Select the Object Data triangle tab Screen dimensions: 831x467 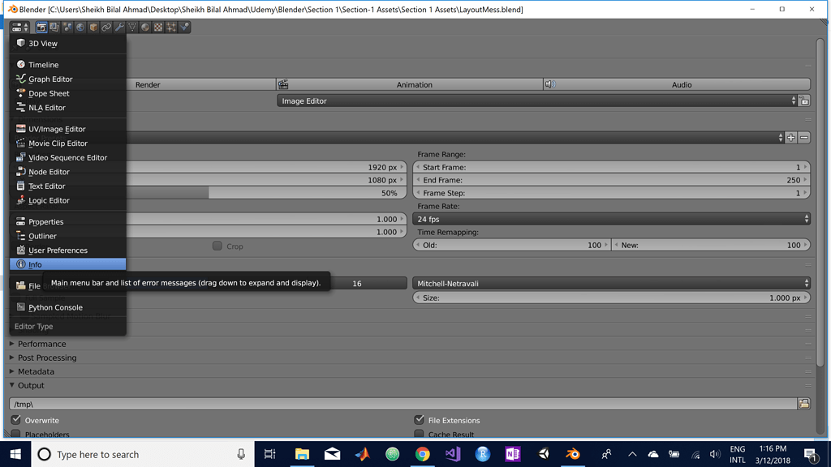pos(132,27)
